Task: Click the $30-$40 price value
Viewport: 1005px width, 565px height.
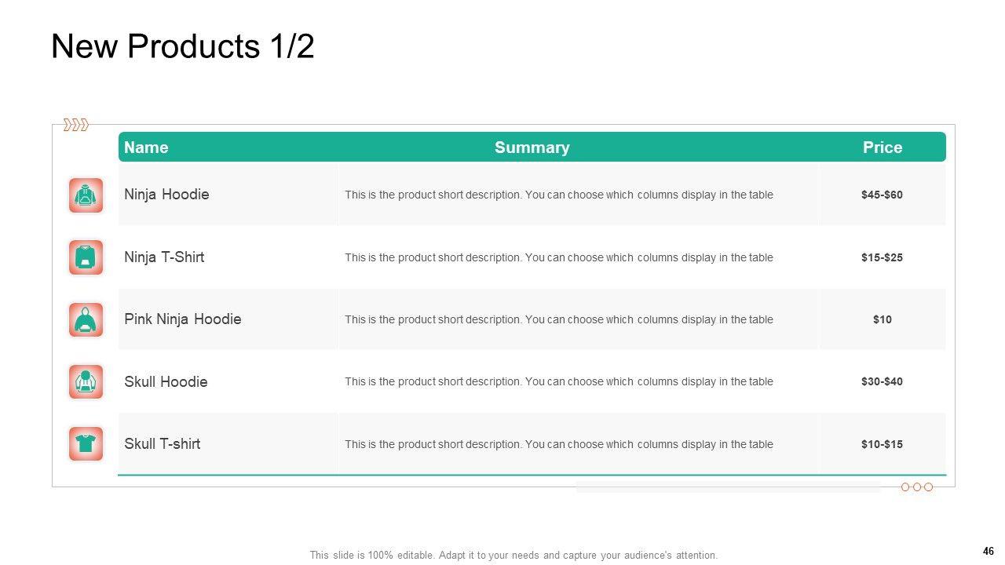Action: pyautogui.click(x=882, y=382)
